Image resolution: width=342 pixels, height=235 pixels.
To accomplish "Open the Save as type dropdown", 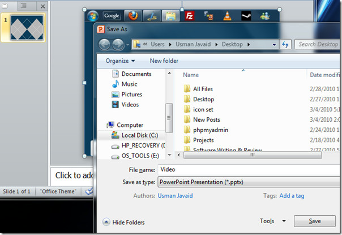I will [x=249, y=182].
